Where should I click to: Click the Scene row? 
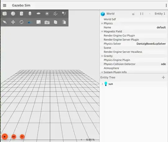[x=134, y=48]
